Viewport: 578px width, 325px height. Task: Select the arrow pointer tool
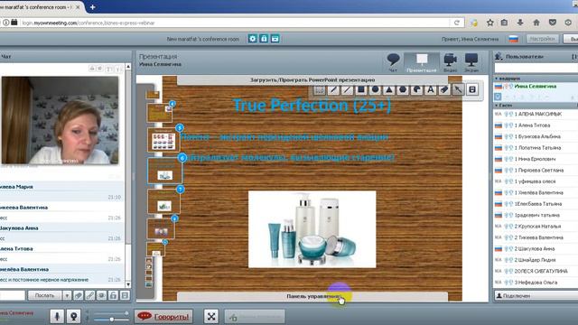coord(458,89)
